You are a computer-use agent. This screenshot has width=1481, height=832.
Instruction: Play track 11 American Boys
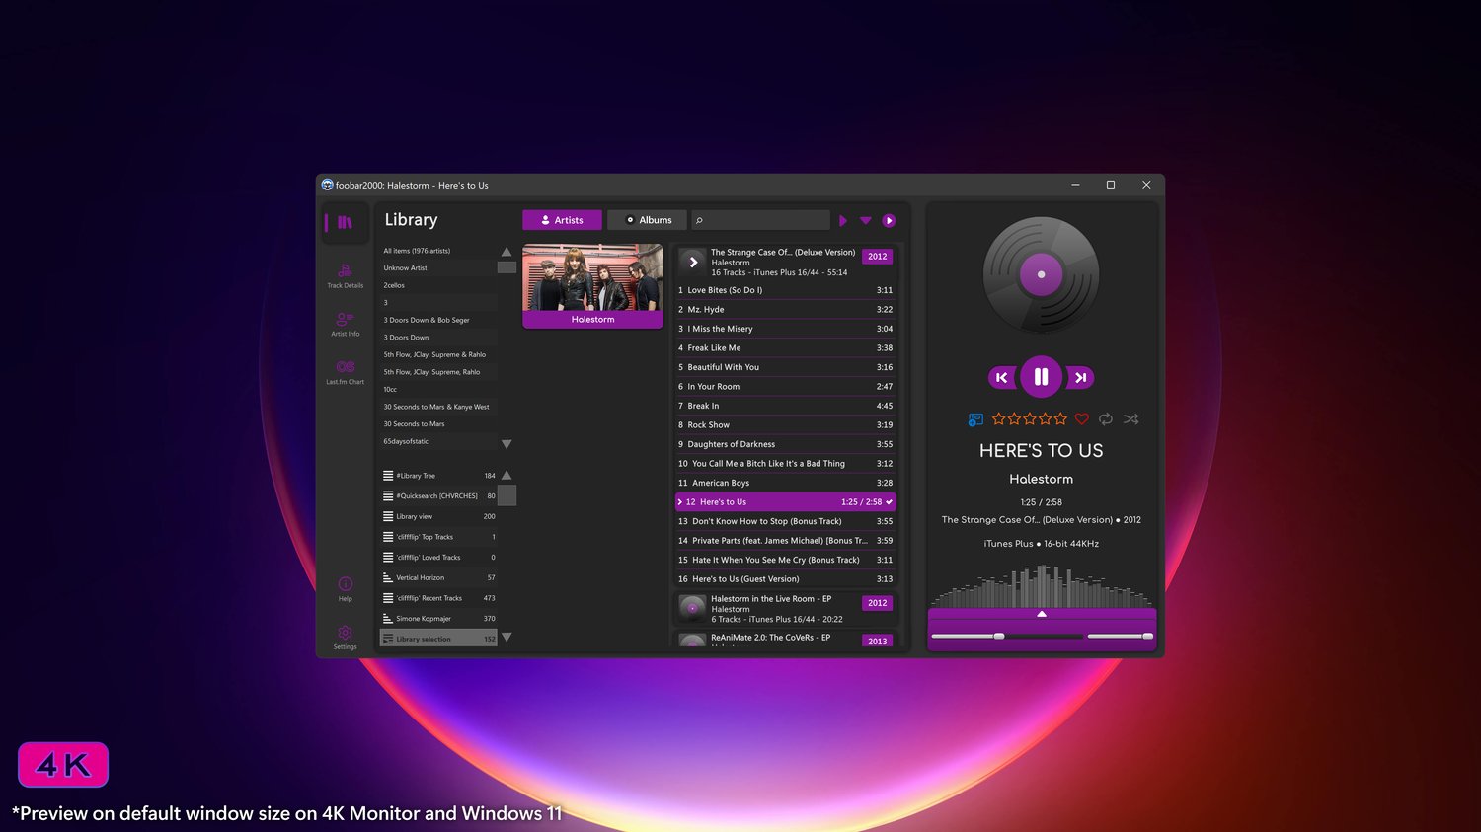785,483
